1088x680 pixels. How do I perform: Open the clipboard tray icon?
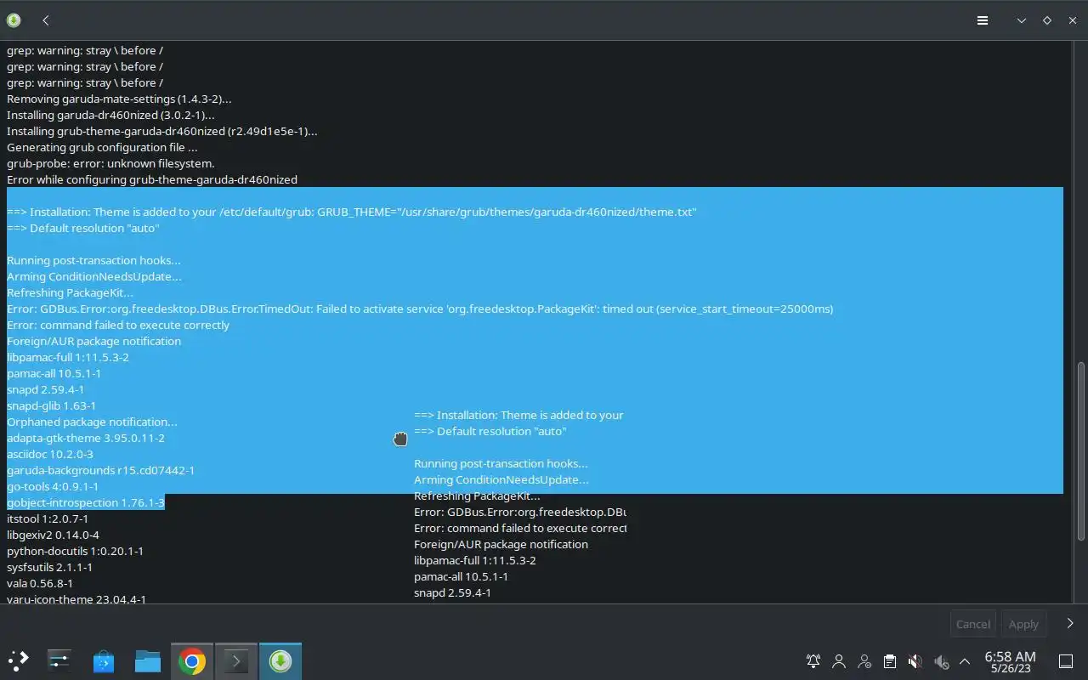click(x=889, y=661)
